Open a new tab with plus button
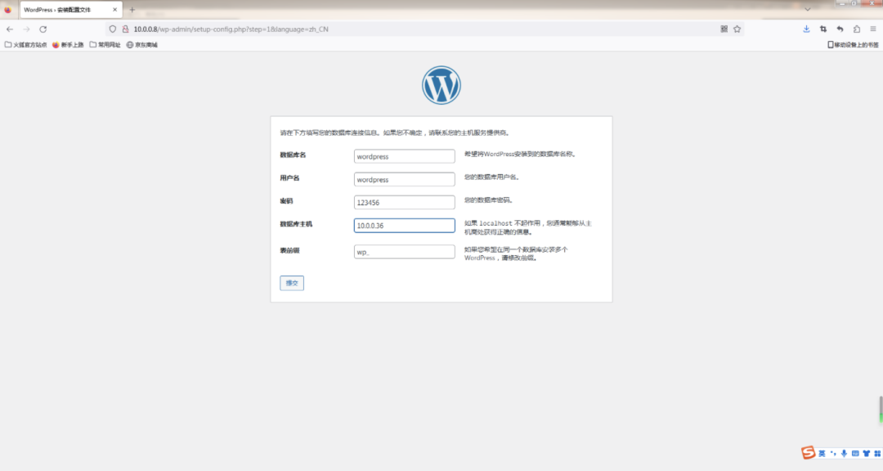The image size is (883, 471). tap(132, 10)
